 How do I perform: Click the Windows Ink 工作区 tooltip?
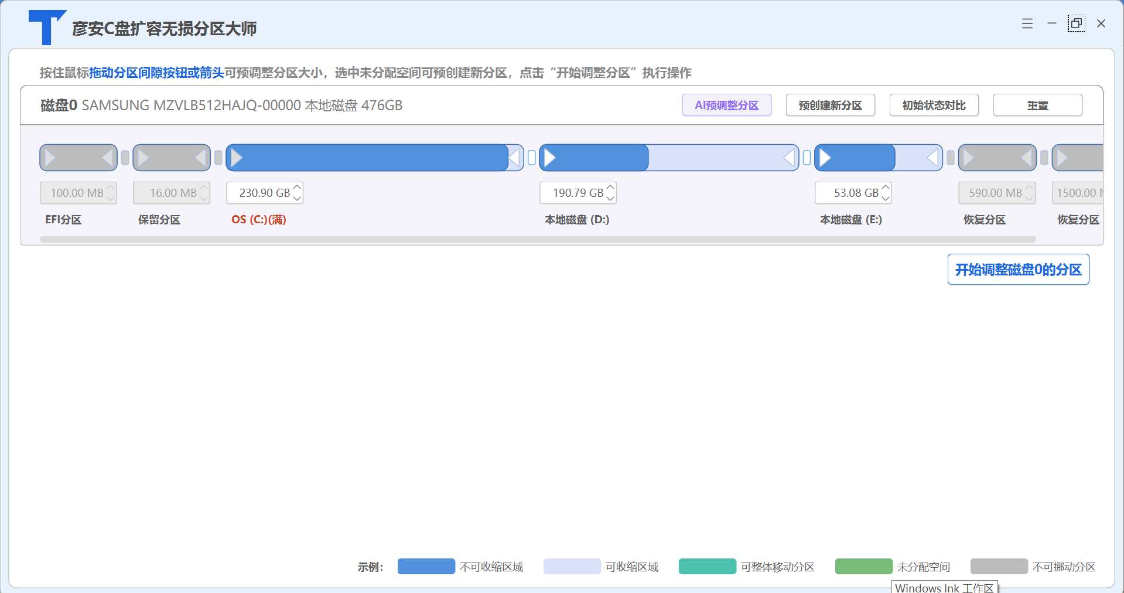tap(945, 587)
